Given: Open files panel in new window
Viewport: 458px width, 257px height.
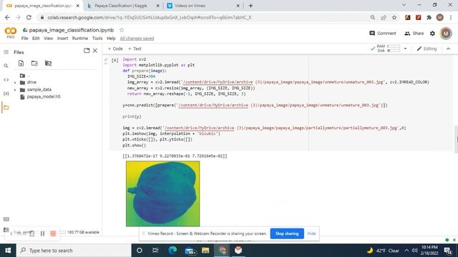Looking at the screenshot, I should click(87, 51).
